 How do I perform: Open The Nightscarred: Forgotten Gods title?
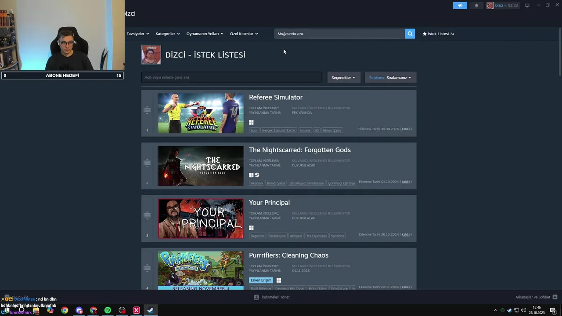(x=300, y=150)
